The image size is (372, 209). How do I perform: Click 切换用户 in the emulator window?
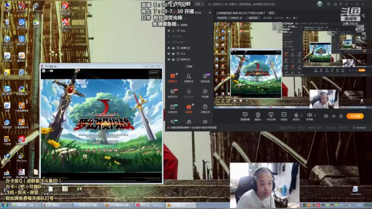[x=154, y=72]
